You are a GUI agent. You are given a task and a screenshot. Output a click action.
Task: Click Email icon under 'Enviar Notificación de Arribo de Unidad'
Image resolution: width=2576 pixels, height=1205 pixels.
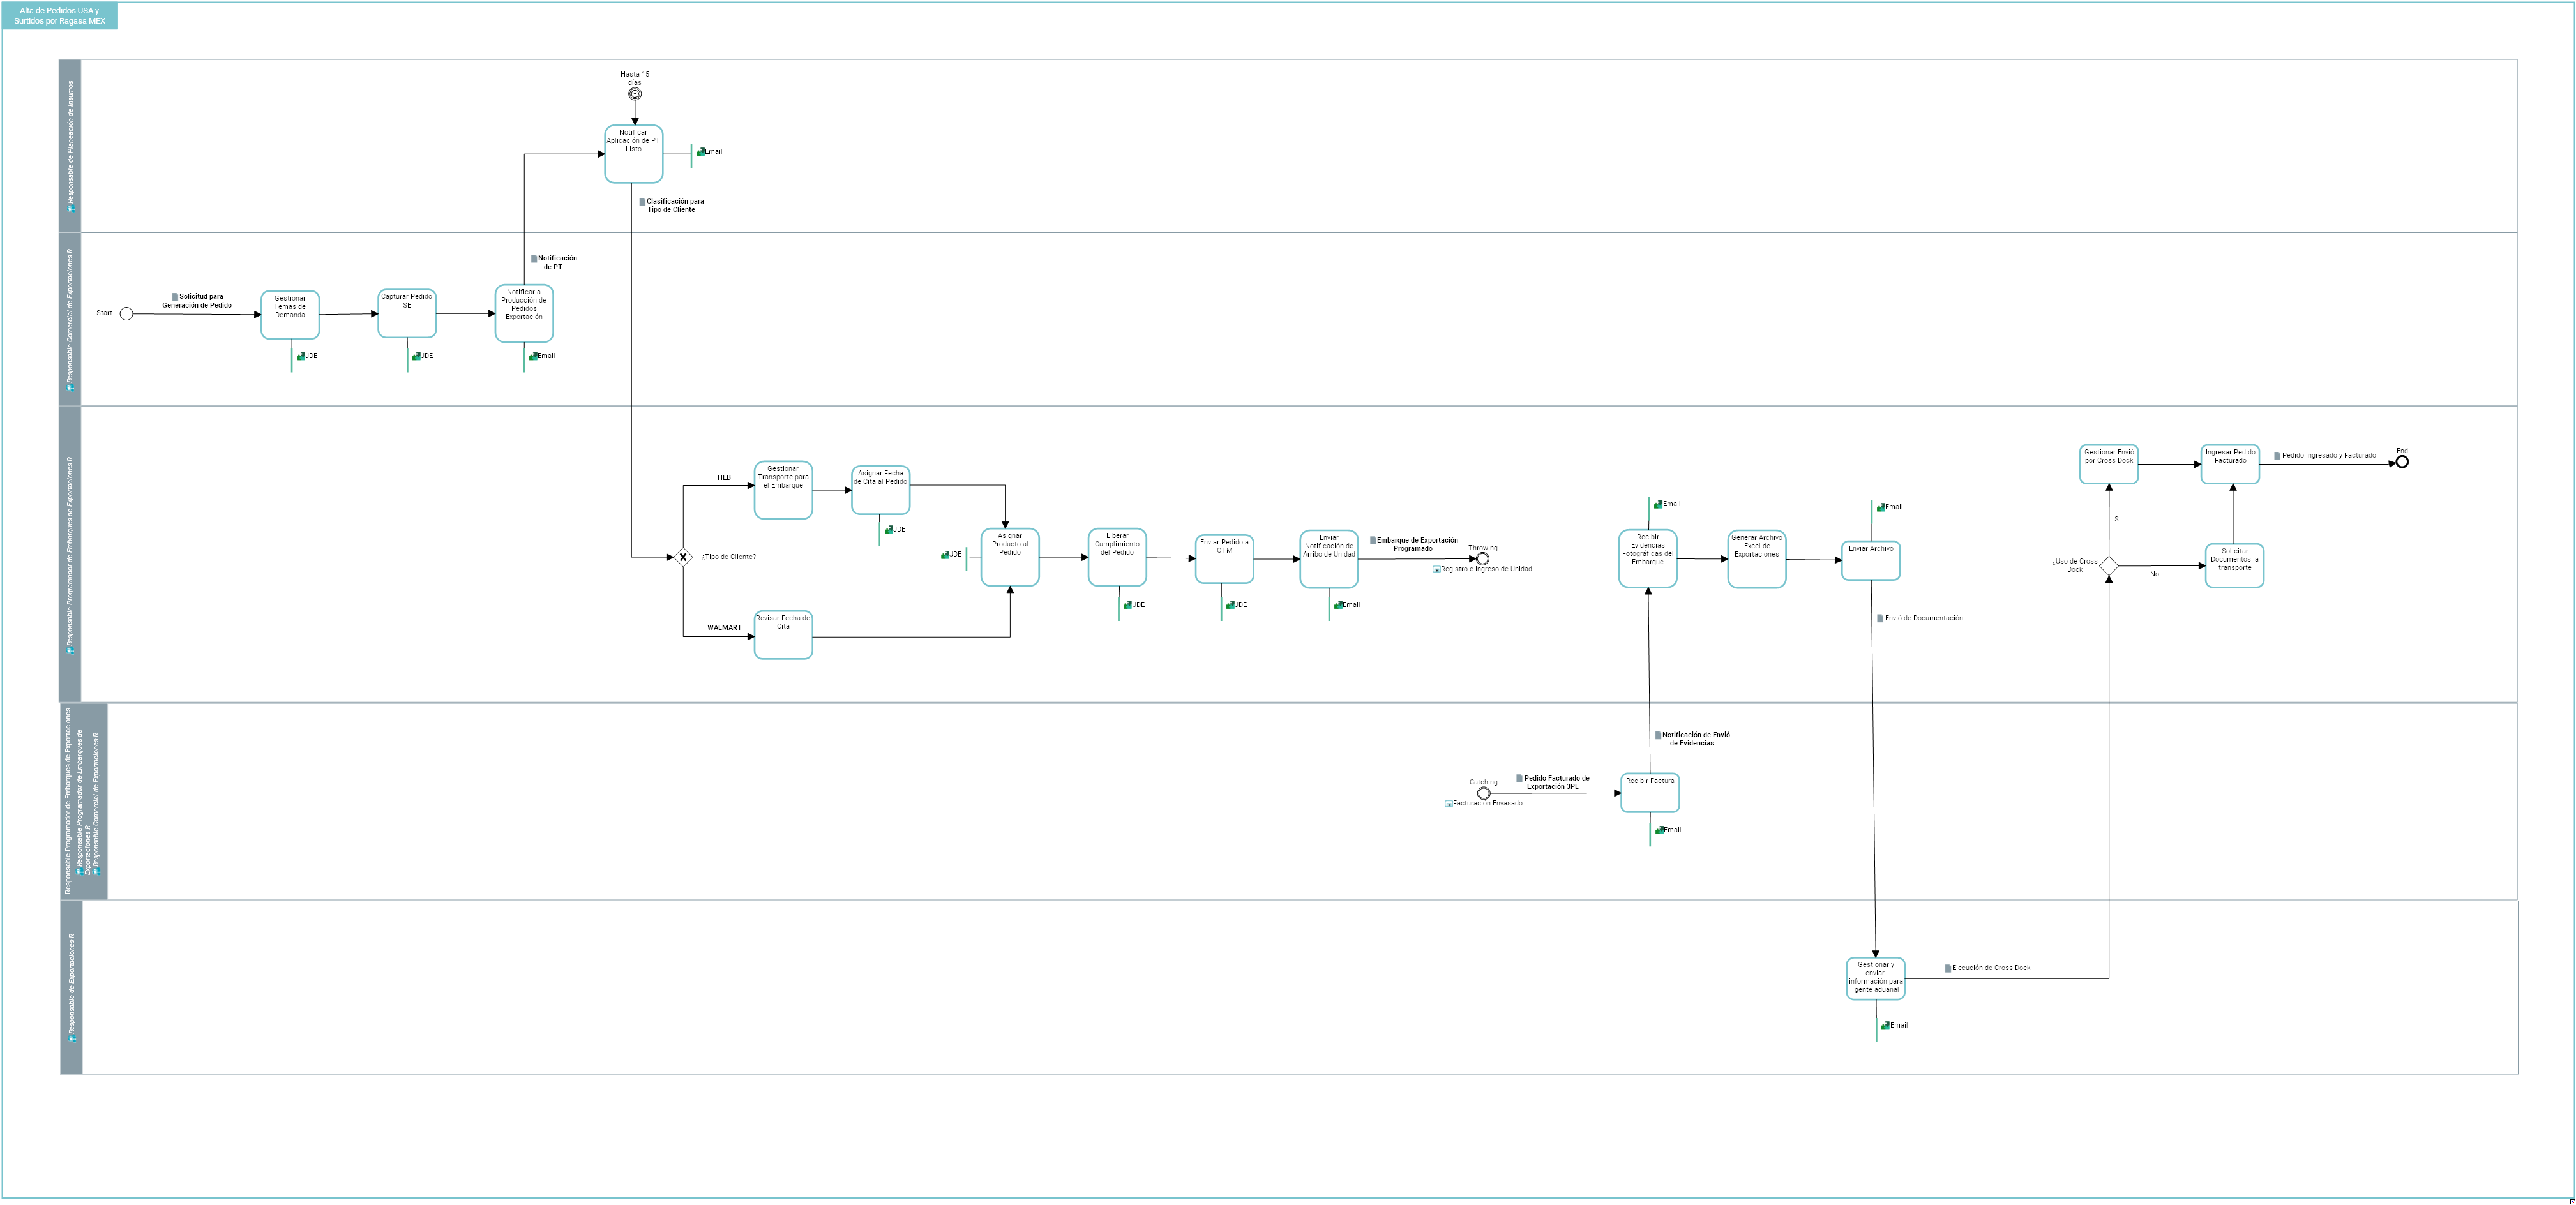click(1338, 605)
